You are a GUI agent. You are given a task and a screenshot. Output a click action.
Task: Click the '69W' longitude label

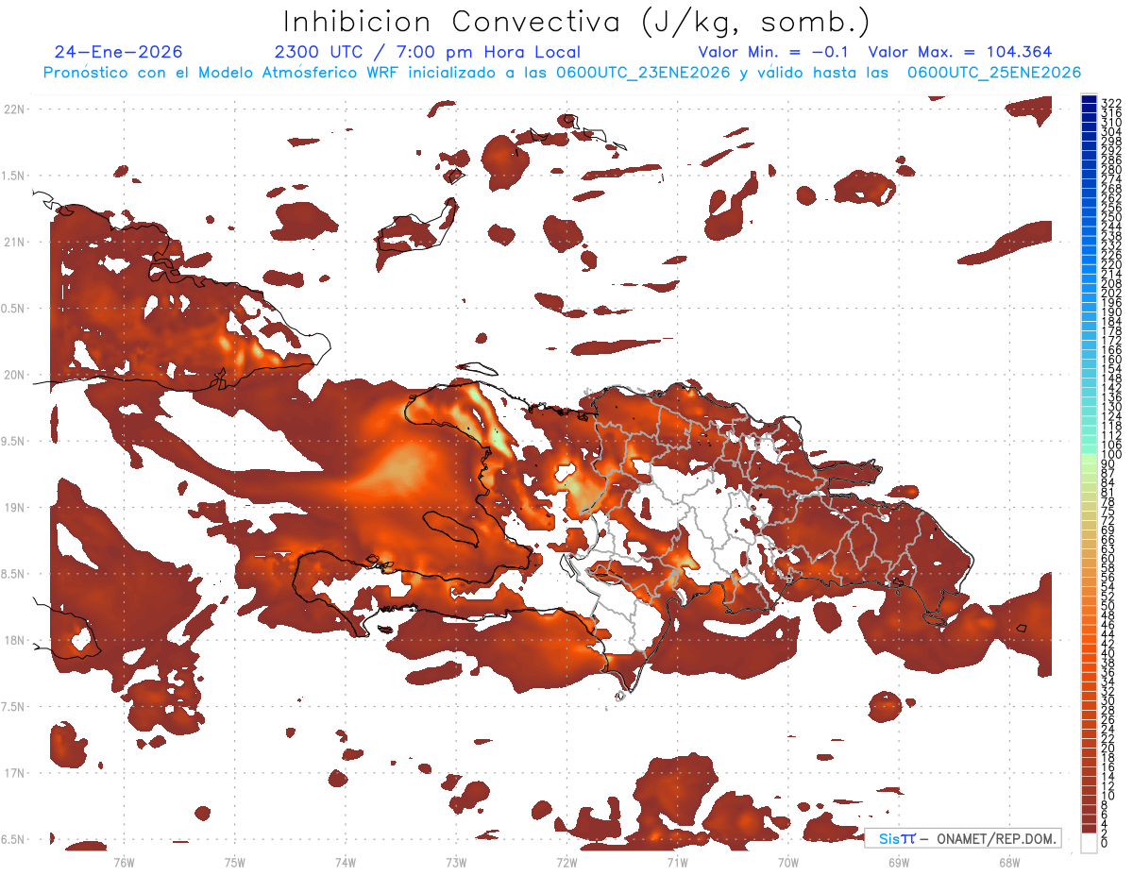899,862
